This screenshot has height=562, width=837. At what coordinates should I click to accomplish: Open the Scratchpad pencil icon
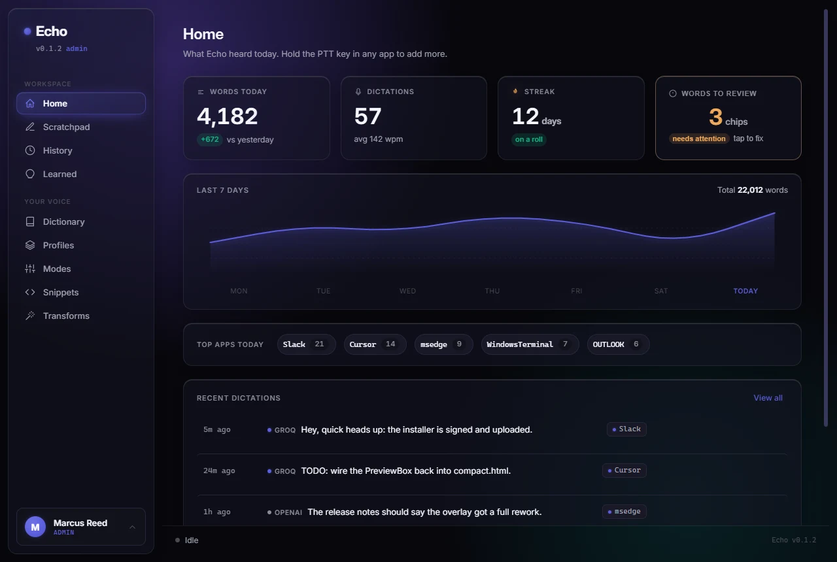(30, 127)
